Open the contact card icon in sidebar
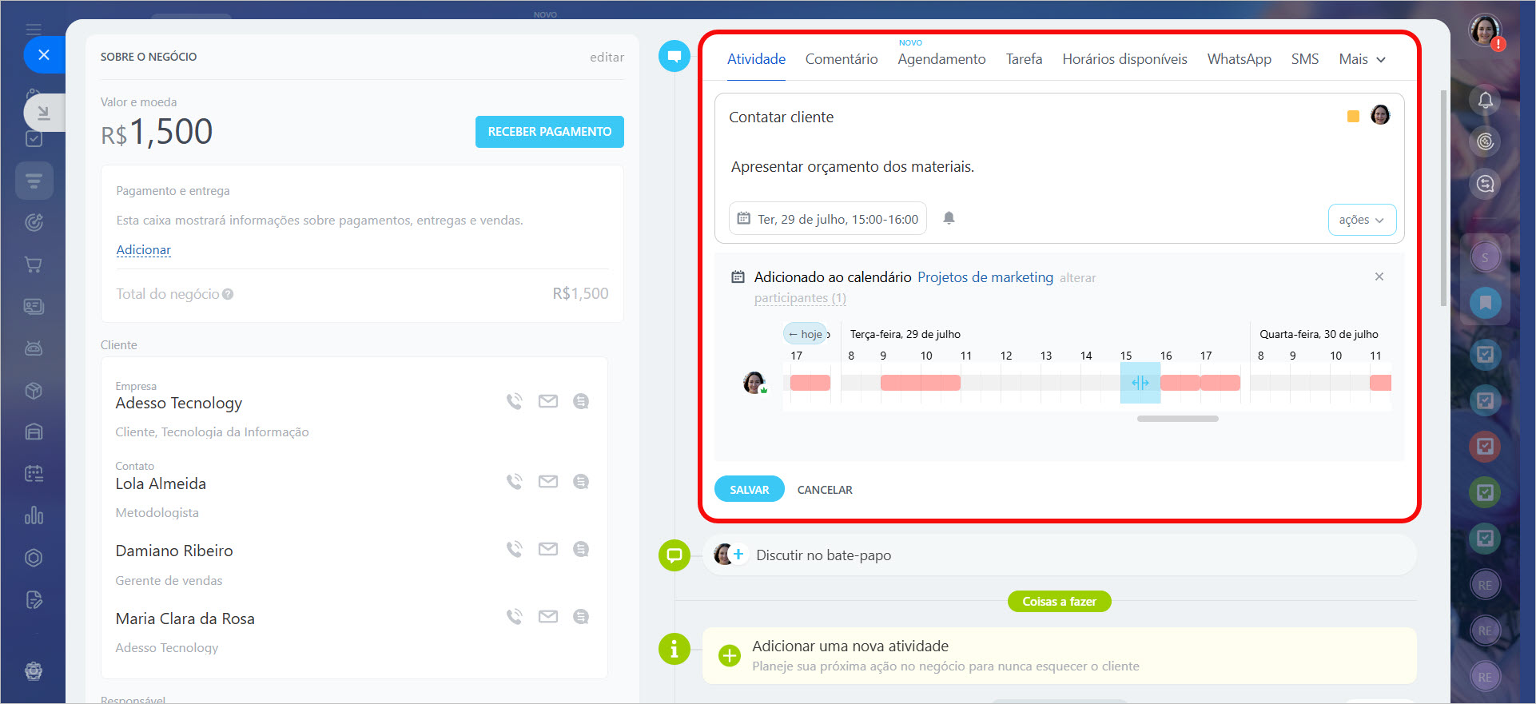The image size is (1536, 704). point(34,306)
